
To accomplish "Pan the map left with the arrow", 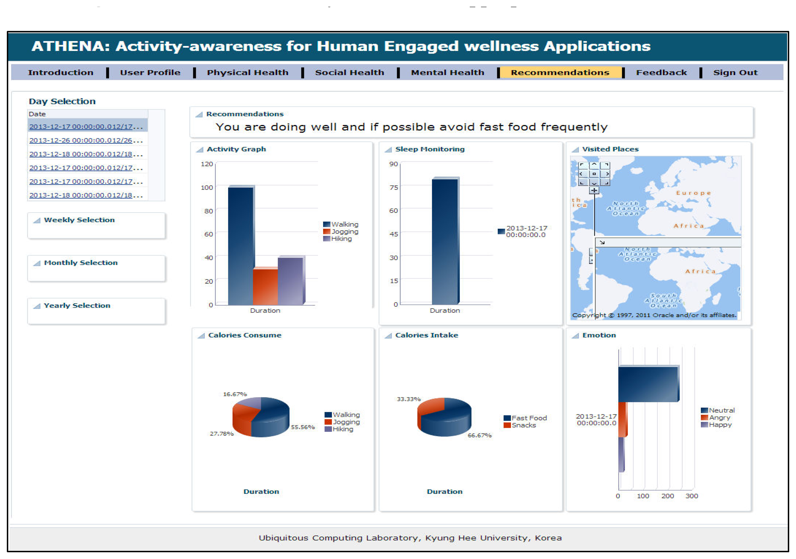I will coord(583,173).
